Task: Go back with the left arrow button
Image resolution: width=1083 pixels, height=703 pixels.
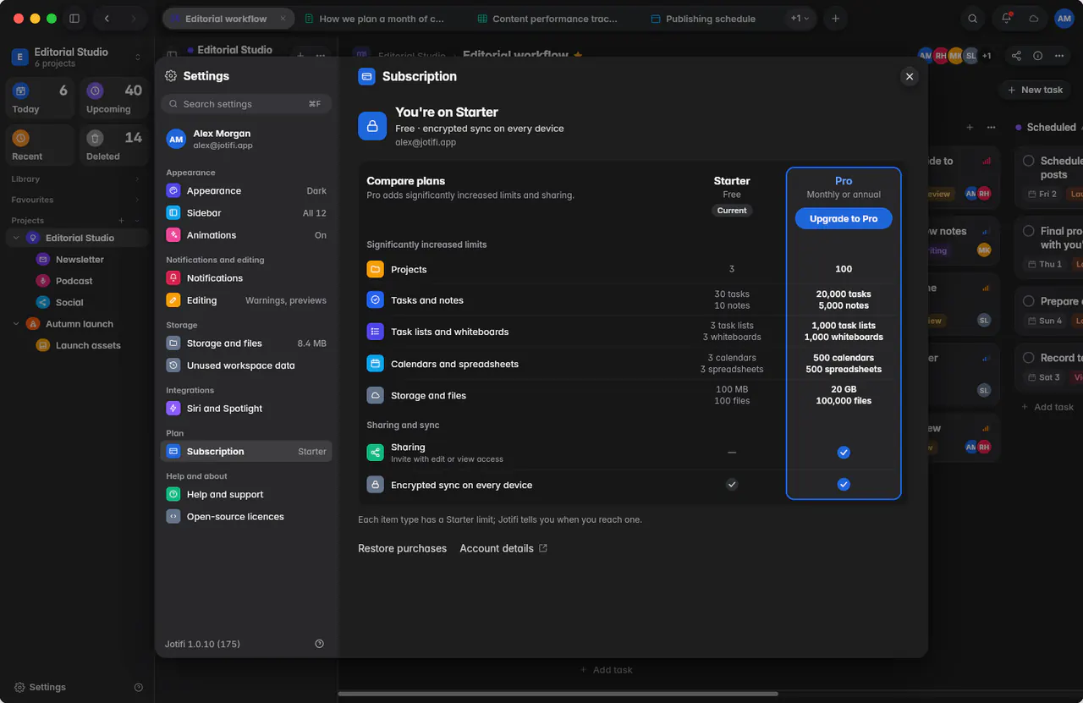Action: coord(107,19)
